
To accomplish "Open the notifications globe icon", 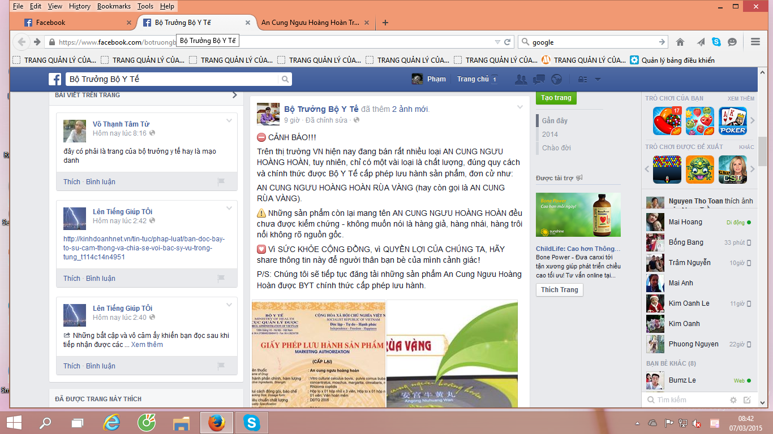I will tap(556, 79).
